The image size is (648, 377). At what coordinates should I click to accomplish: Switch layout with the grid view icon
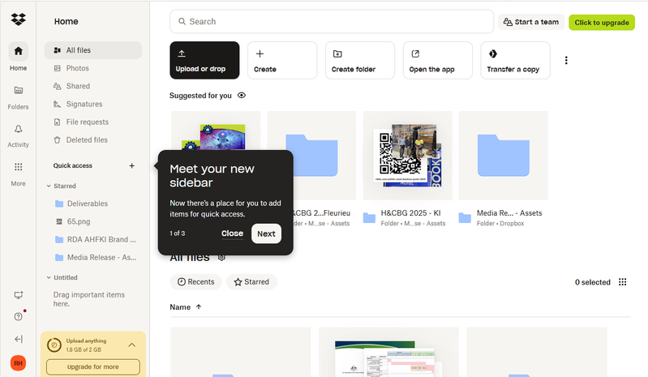point(623,282)
